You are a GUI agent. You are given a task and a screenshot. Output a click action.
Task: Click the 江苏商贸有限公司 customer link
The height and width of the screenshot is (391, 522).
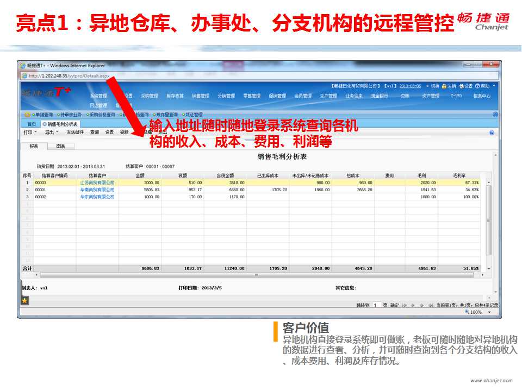pos(97,183)
